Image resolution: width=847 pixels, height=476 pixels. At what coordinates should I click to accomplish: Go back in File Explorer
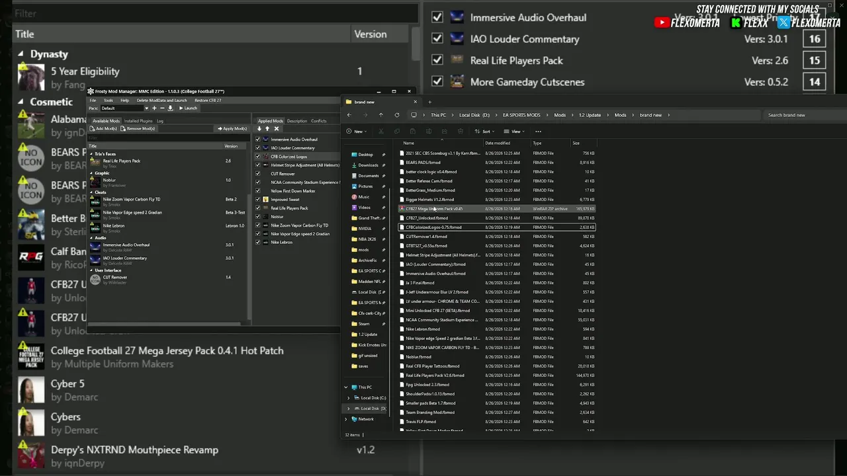point(349,115)
